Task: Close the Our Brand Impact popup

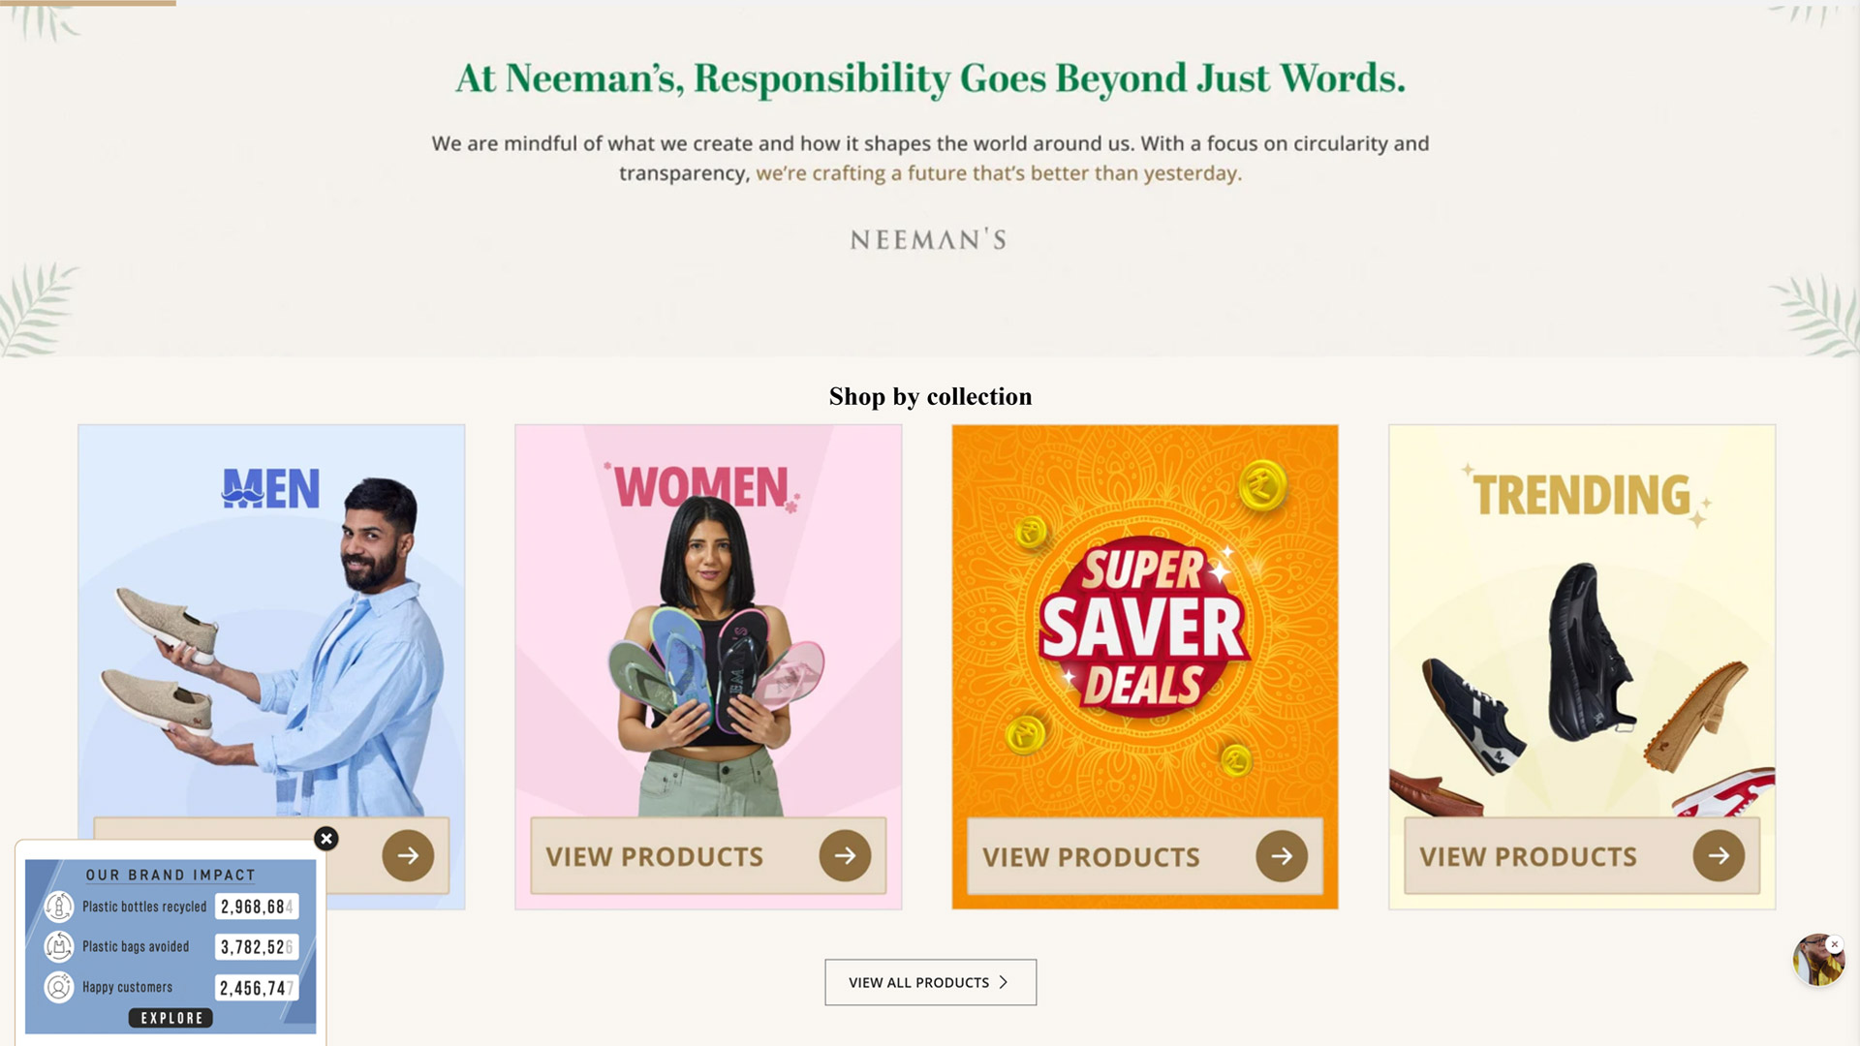Action: tap(326, 839)
